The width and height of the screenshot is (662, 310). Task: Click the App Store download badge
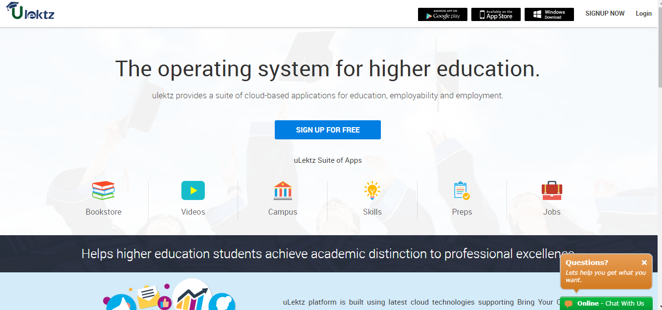(496, 14)
